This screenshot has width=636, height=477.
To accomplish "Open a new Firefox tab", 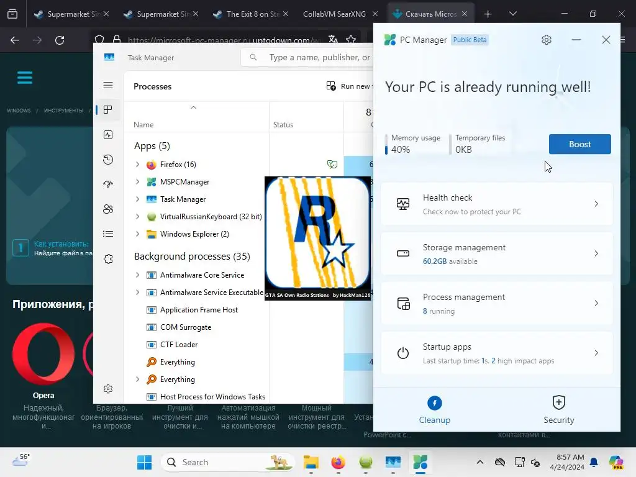I will pos(488,14).
